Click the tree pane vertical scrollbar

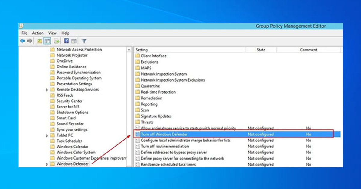tap(128, 105)
